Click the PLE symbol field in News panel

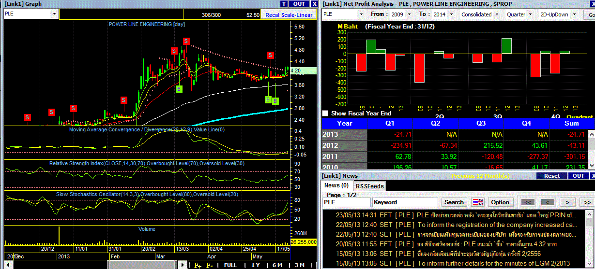click(347, 202)
